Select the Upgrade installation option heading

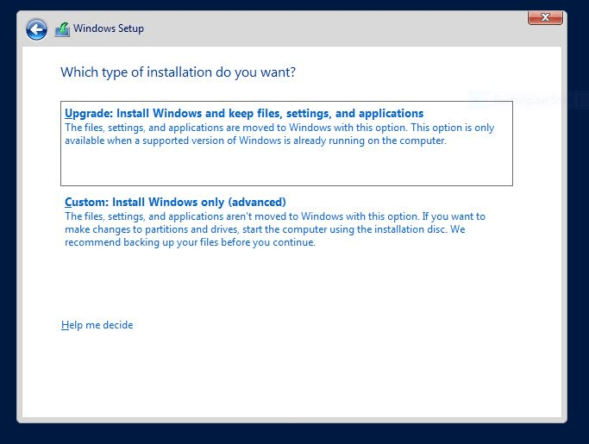[244, 113]
